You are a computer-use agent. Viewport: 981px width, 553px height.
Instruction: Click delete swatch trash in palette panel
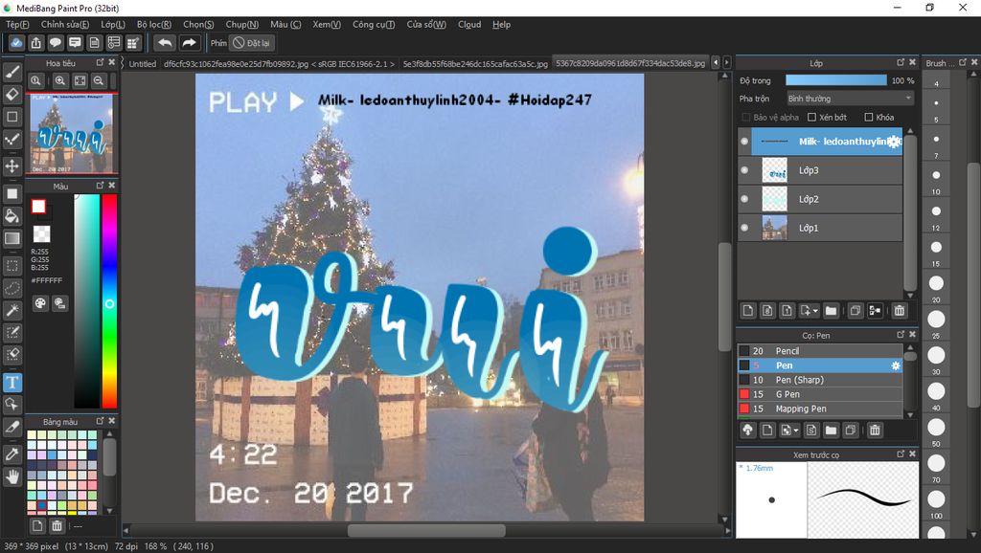pos(57,525)
